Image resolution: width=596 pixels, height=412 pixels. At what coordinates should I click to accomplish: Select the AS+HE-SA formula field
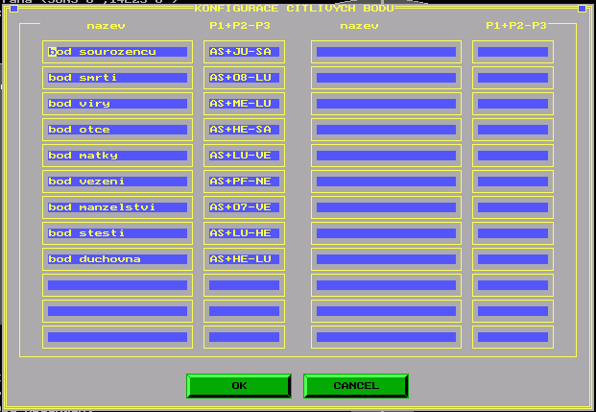(244, 130)
